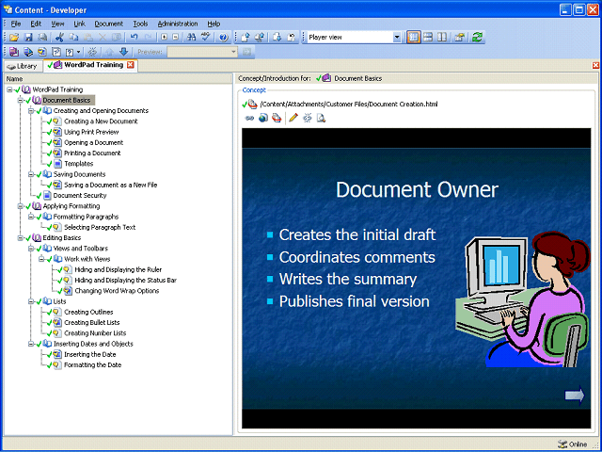
Task: Select 'Changing Word Wrap Options' topic
Action: click(x=117, y=291)
